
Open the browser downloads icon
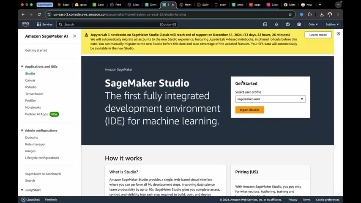[322, 14]
